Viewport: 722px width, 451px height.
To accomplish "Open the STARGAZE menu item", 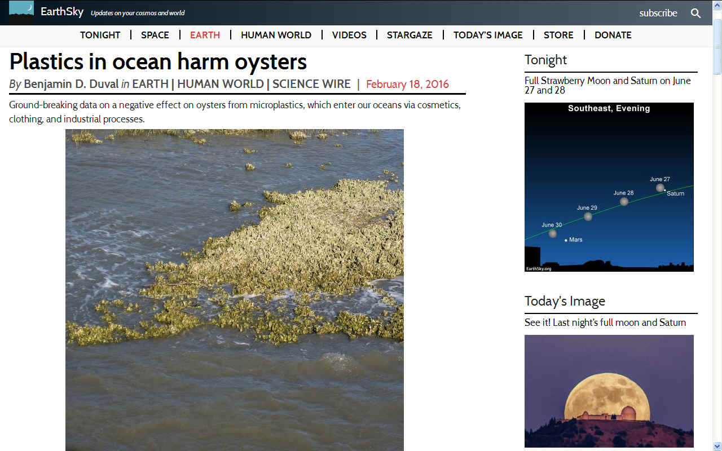I will (x=410, y=35).
